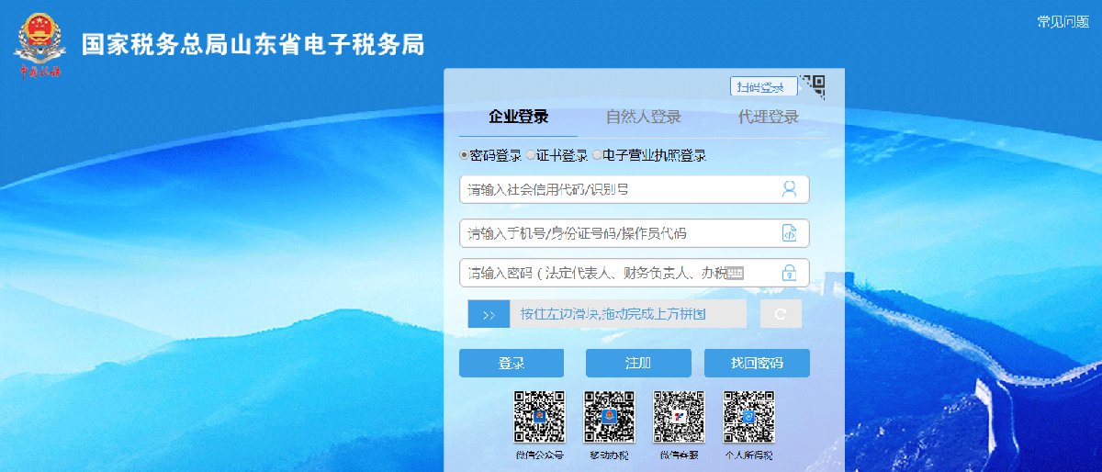The height and width of the screenshot is (472, 1102).
Task: Click the 扫码登录 label button
Action: coord(764,87)
